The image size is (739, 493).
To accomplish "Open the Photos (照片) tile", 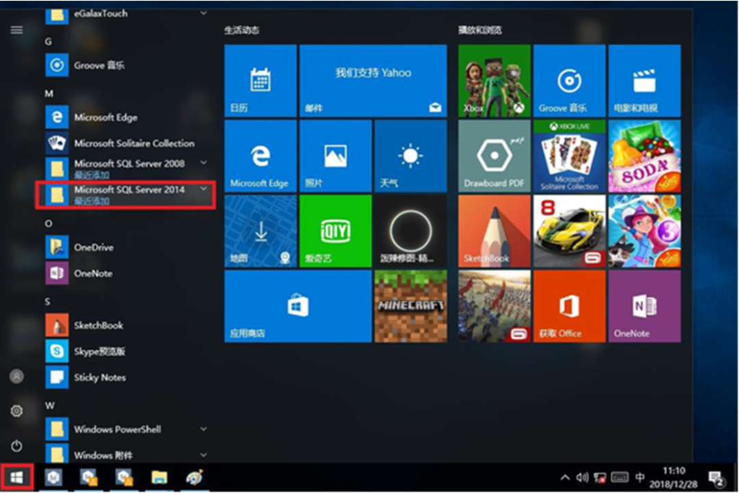I will [335, 156].
